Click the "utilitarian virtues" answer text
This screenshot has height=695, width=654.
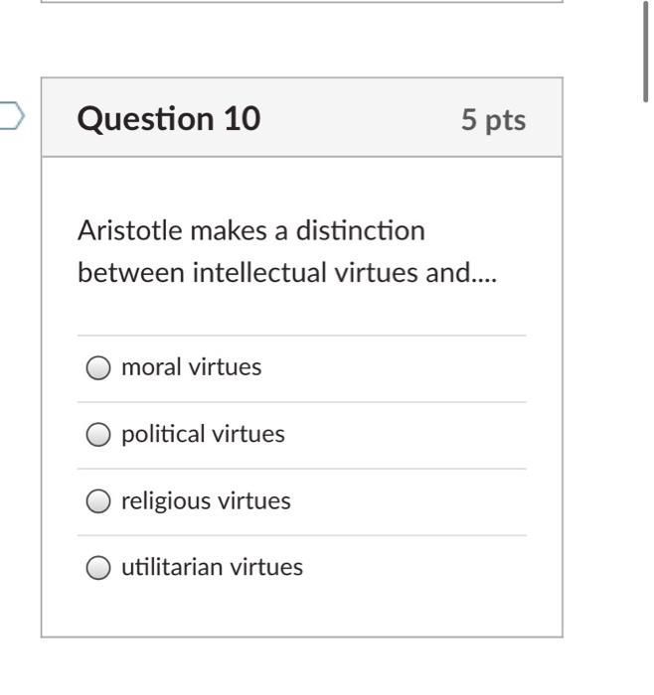(212, 567)
